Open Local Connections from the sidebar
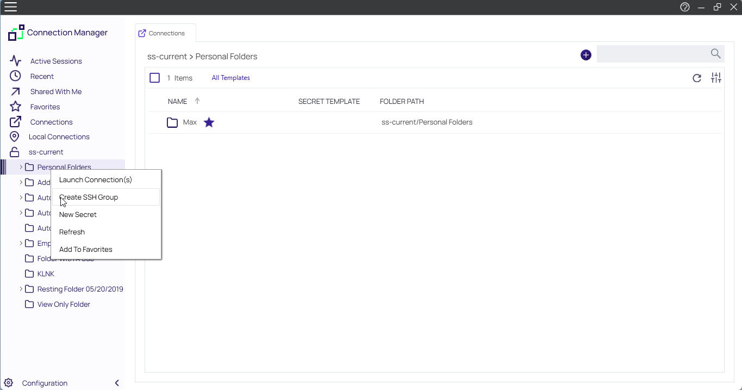Image resolution: width=742 pixels, height=390 pixels. [60, 137]
